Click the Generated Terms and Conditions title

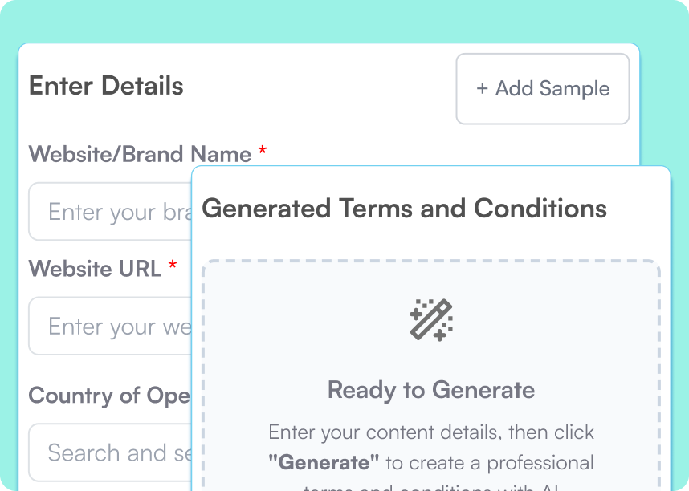404,209
